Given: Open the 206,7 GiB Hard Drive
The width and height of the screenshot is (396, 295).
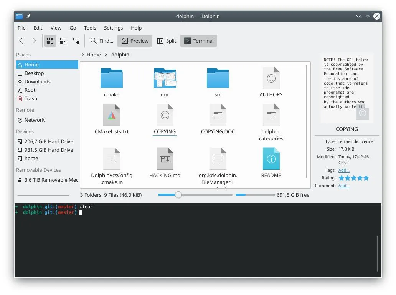Looking at the screenshot, I should 47,141.
